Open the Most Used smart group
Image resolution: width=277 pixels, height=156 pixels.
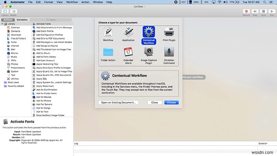(x=13, y=83)
